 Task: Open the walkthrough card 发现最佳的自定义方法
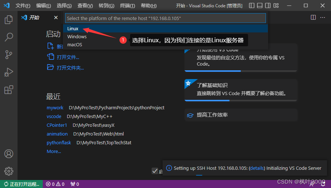[x=241, y=58]
